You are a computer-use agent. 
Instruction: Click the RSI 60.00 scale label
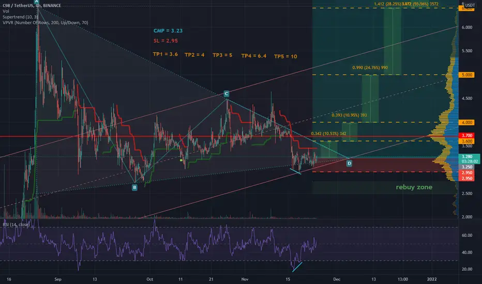point(467,235)
